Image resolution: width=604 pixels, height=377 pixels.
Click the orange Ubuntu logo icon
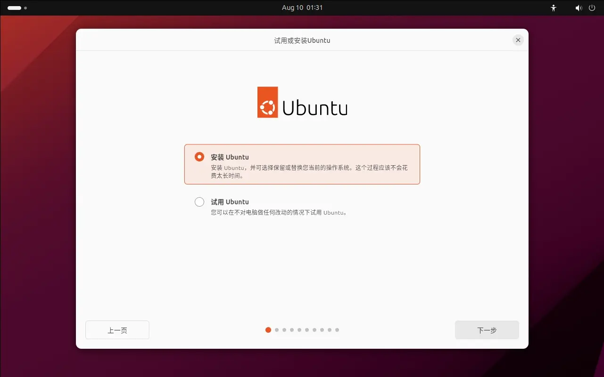[x=267, y=102]
